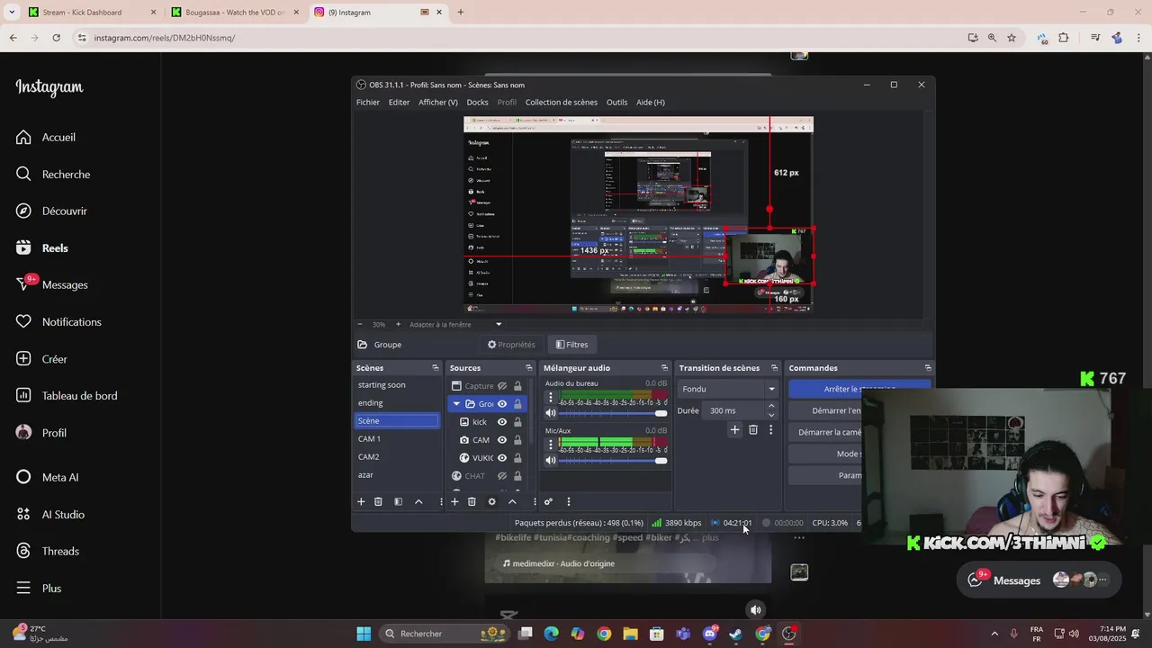The width and height of the screenshot is (1152, 648).
Task: Zoom in the OBS preview
Action: pos(398,324)
